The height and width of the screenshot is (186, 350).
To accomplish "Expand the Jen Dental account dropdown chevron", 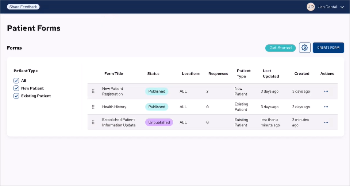I will [342, 7].
